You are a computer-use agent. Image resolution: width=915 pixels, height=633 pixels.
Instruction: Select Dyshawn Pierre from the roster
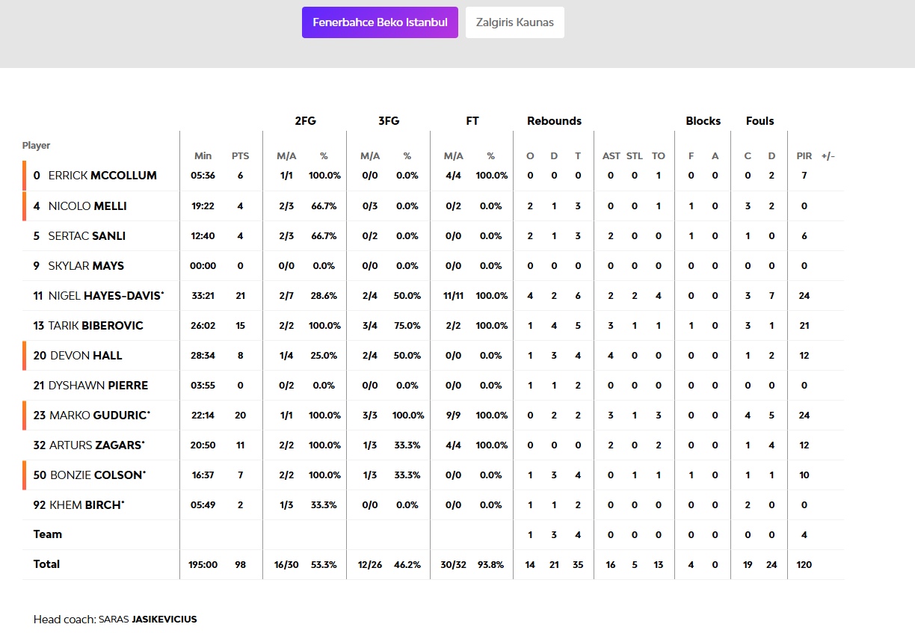pyautogui.click(x=98, y=385)
